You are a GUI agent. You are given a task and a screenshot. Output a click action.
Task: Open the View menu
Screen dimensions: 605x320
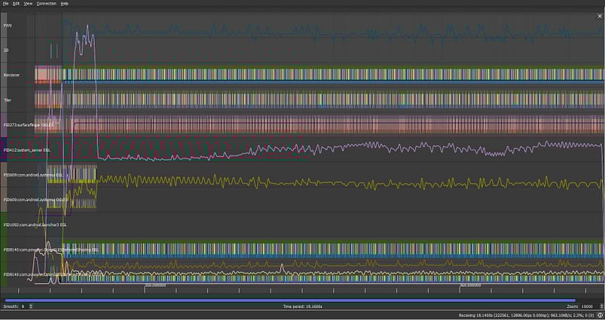28,4
